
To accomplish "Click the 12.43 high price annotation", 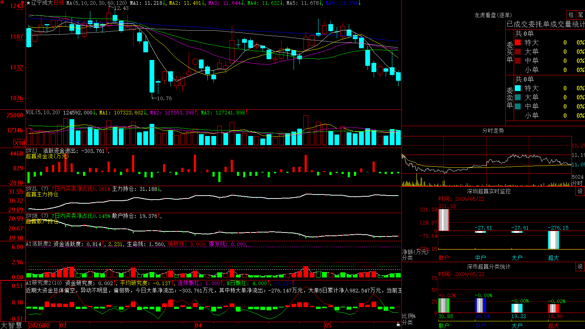I will [121, 8].
